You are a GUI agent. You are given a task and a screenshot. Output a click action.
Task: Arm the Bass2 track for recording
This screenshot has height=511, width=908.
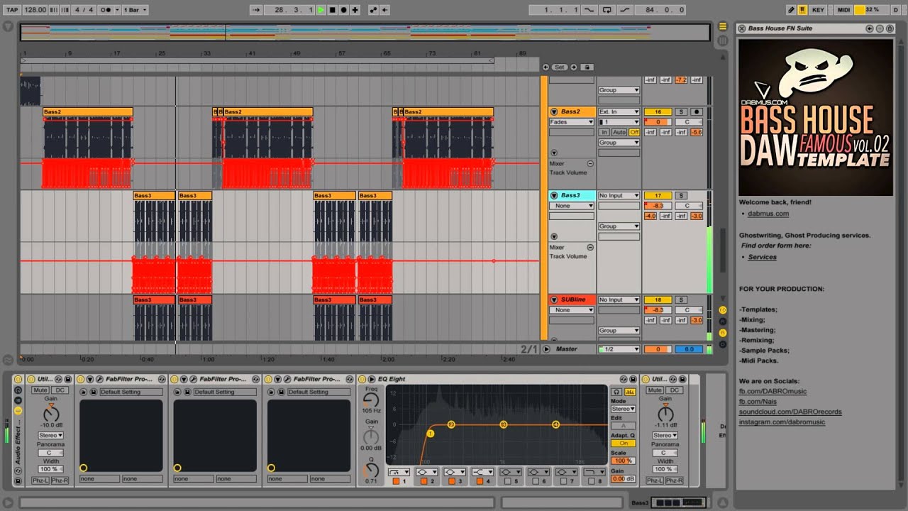[x=697, y=111]
